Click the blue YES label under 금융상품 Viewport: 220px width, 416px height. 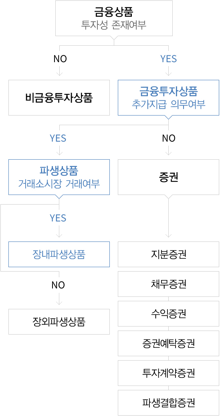[x=169, y=59]
